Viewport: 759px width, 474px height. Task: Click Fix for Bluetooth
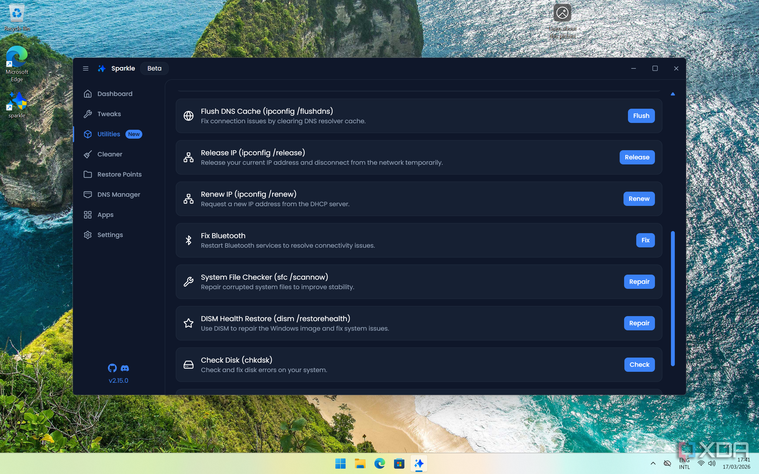click(x=645, y=240)
